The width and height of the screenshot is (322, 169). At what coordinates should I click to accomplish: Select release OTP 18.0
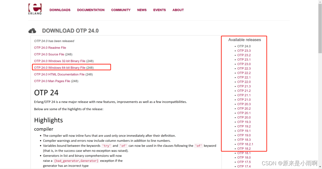tap(244, 158)
